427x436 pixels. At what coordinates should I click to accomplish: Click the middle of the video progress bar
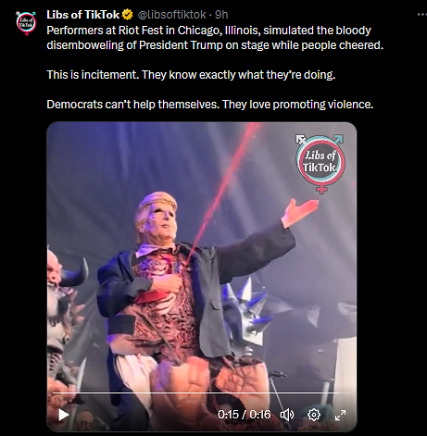(202, 392)
